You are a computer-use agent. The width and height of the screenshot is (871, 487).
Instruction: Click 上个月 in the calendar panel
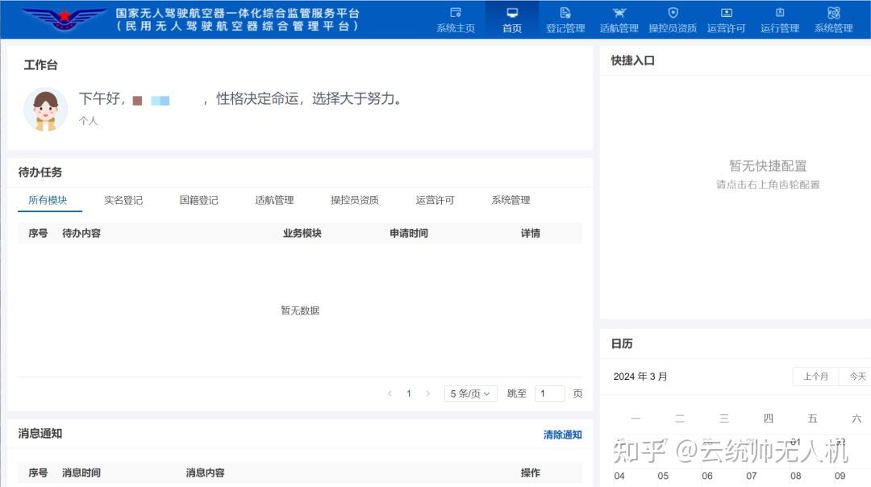(815, 376)
